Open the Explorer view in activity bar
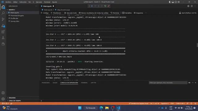Screen dimensions: 198x111 click(x=3, y=7)
